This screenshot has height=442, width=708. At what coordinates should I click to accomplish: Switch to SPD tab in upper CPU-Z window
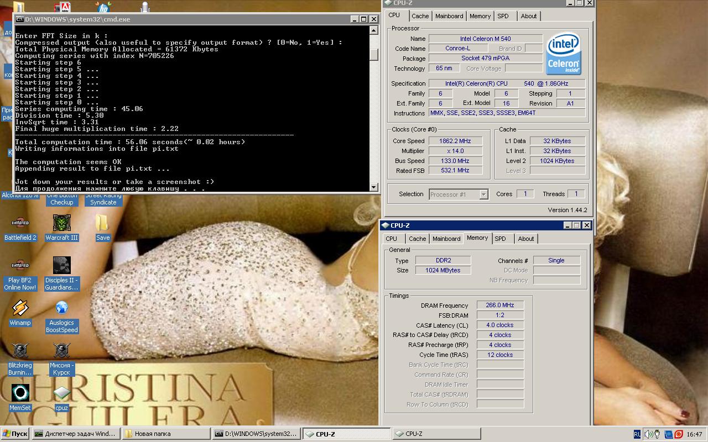(x=503, y=16)
